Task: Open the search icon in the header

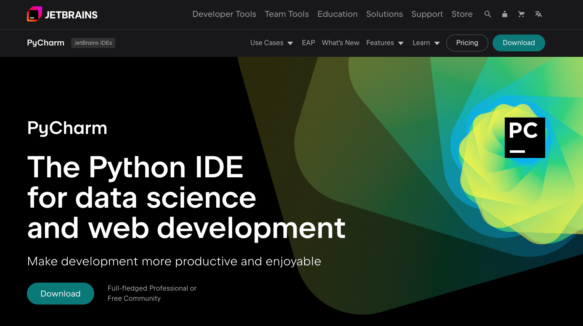Action: 488,14
